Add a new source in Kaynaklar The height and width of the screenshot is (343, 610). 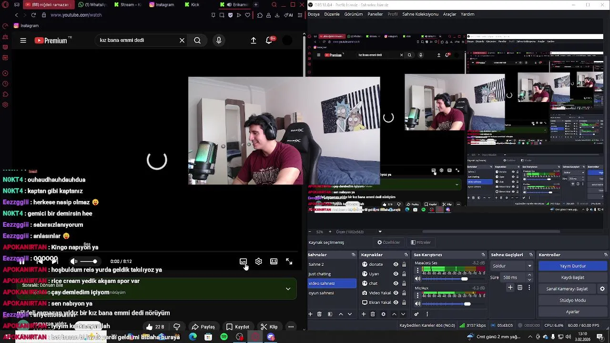click(364, 314)
